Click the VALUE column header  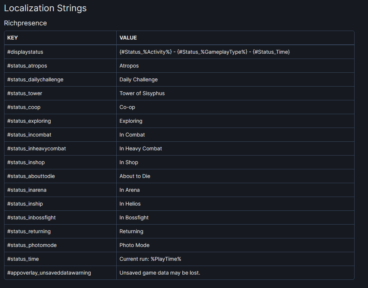(x=128, y=38)
